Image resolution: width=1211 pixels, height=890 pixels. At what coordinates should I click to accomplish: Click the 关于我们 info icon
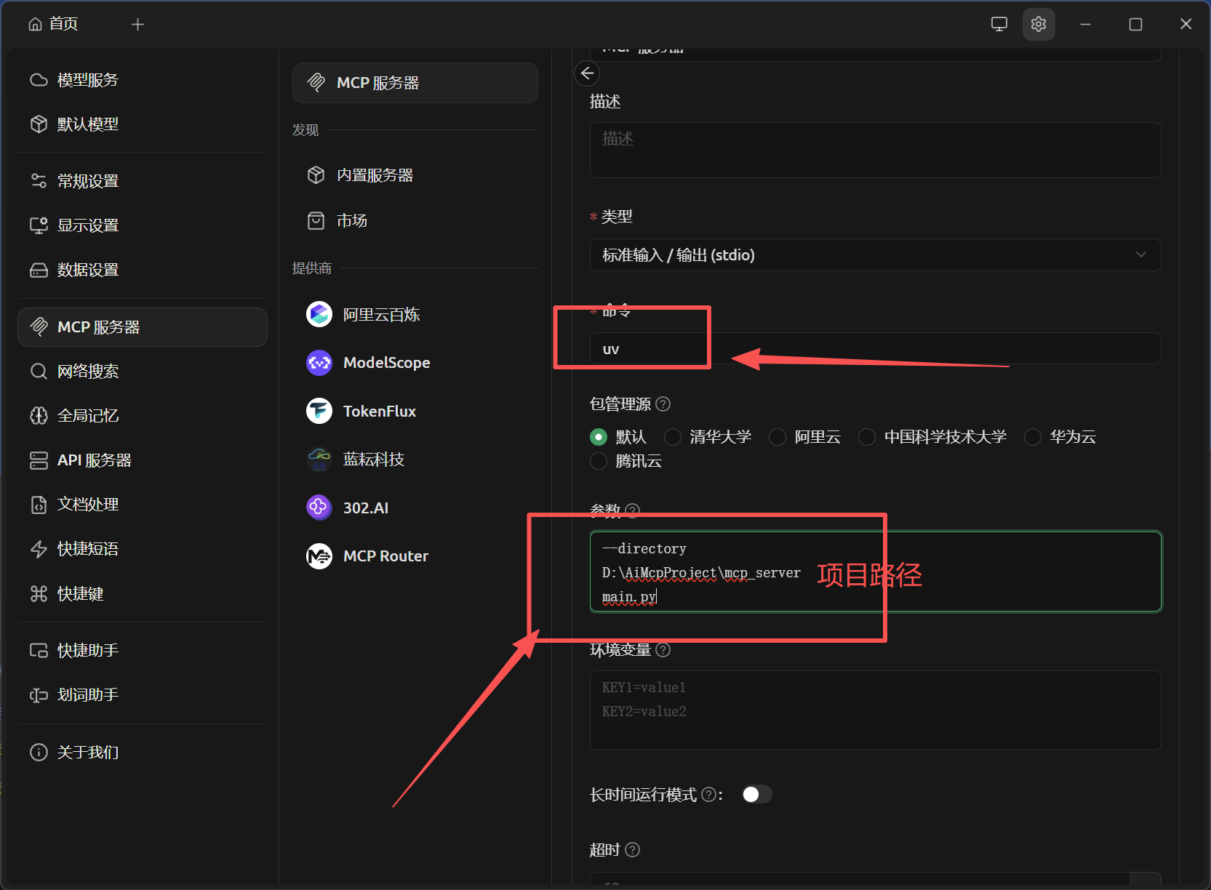(x=39, y=753)
